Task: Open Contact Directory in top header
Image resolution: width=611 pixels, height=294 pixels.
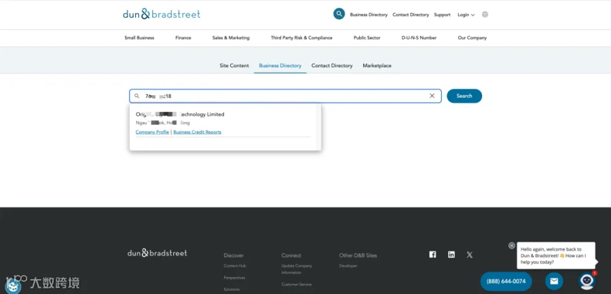Action: click(x=411, y=15)
